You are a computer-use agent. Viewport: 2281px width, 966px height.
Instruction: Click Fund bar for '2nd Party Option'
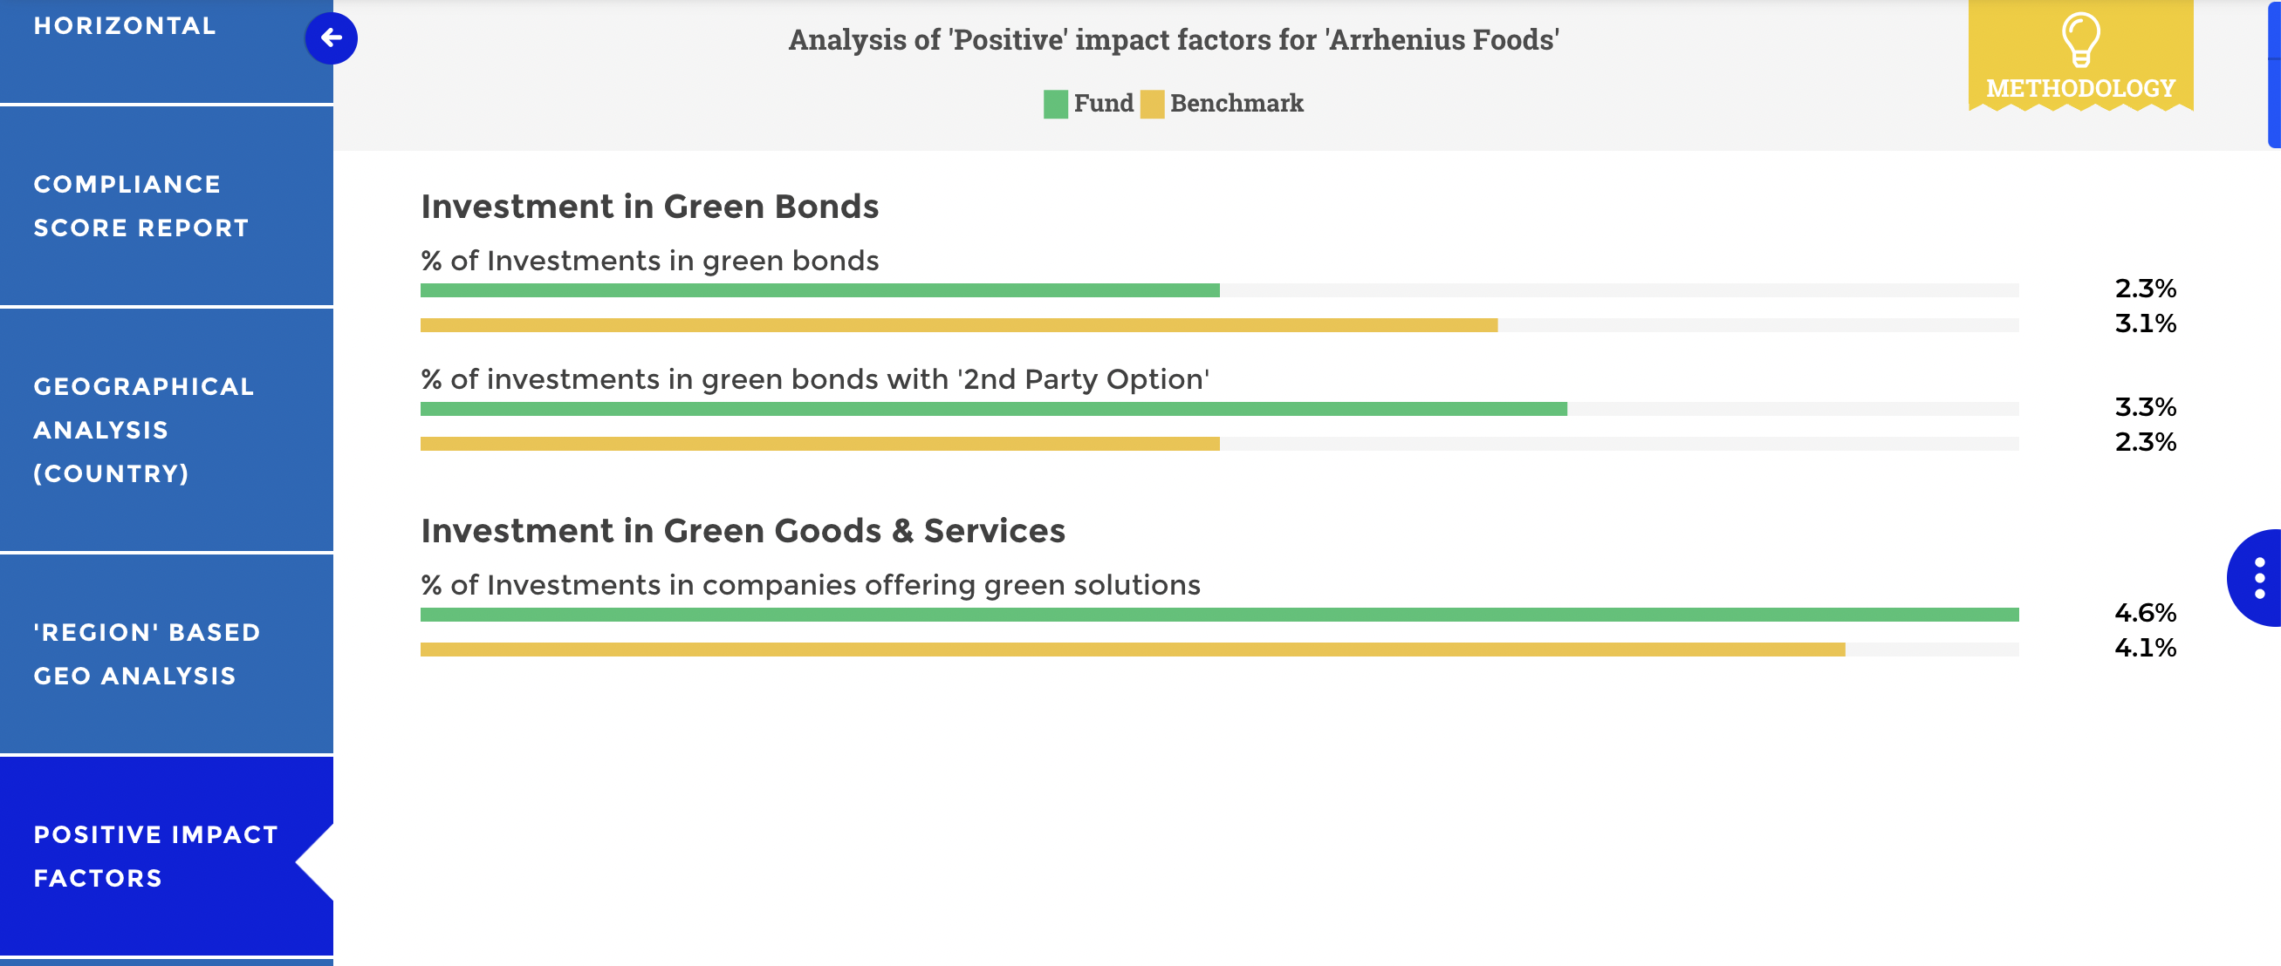pos(993,409)
